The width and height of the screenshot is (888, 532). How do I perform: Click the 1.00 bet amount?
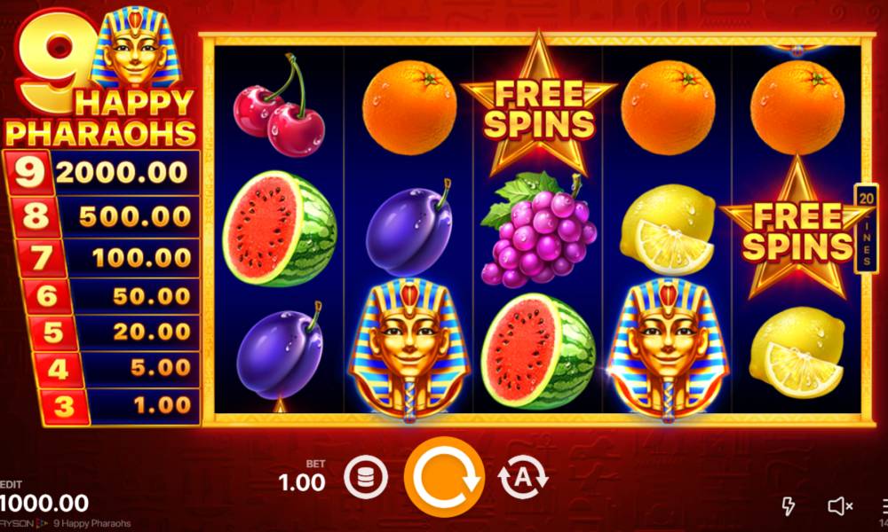[x=303, y=482]
